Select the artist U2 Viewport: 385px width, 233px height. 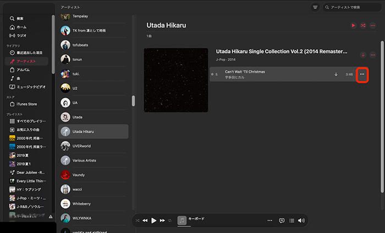pos(94,88)
